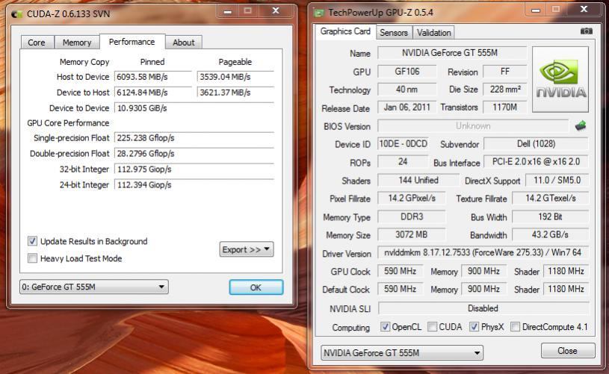Switch to the Memory tab in CUDA-Z

click(x=77, y=43)
